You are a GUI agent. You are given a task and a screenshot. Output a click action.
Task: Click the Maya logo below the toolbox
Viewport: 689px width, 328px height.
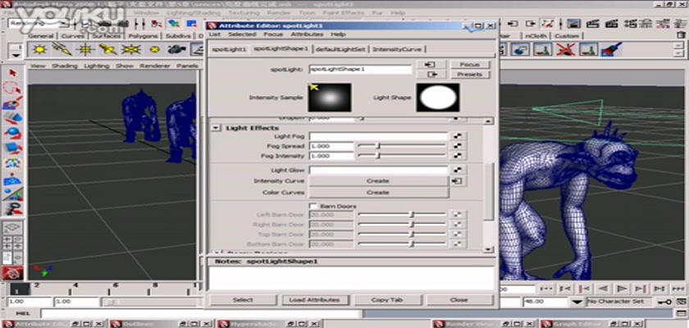pyautogui.click(x=13, y=273)
